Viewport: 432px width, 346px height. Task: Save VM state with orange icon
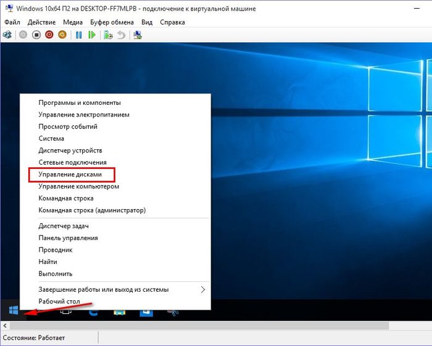(x=62, y=35)
